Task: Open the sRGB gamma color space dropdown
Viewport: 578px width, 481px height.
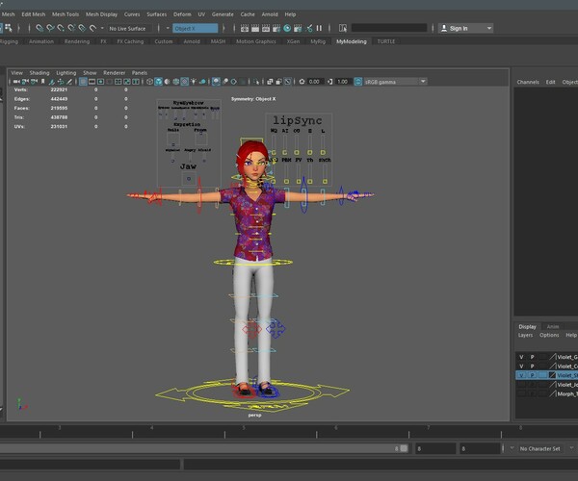Action: click(x=392, y=82)
